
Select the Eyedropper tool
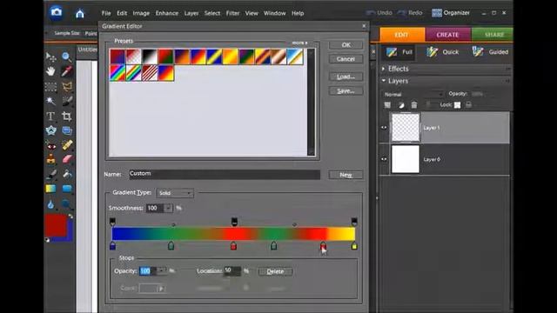pyautogui.click(x=66, y=71)
